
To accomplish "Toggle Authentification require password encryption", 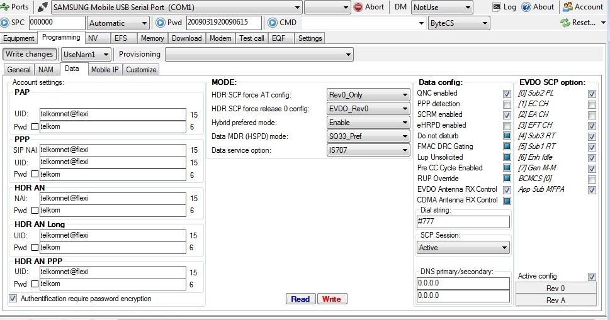I will pos(13,299).
